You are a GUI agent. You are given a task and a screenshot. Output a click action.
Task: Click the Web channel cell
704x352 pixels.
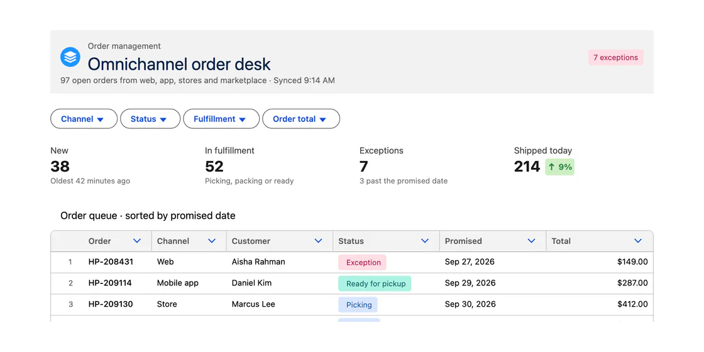point(165,261)
